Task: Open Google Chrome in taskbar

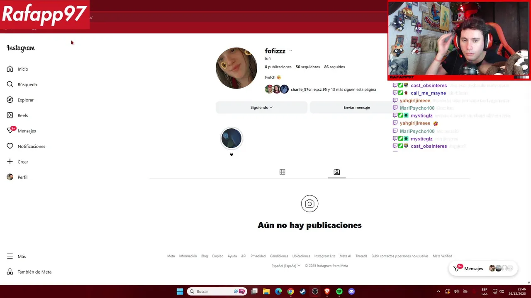Action: pyautogui.click(x=290, y=291)
